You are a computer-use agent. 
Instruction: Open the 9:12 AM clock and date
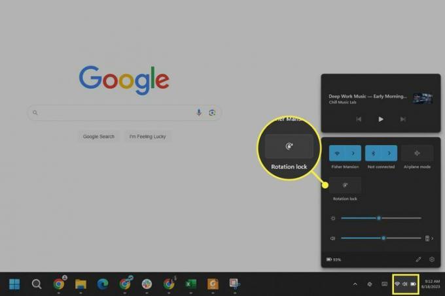431,284
